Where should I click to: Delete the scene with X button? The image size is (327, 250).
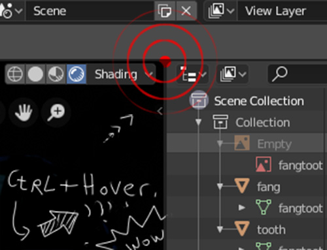(186, 10)
